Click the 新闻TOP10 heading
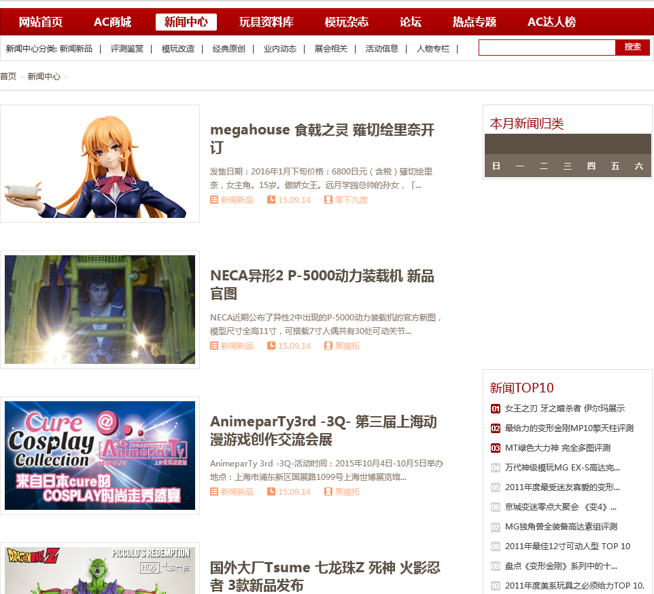 click(x=521, y=388)
